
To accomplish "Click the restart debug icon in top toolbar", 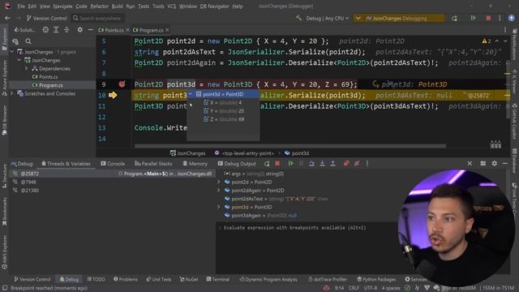I will (454, 18).
